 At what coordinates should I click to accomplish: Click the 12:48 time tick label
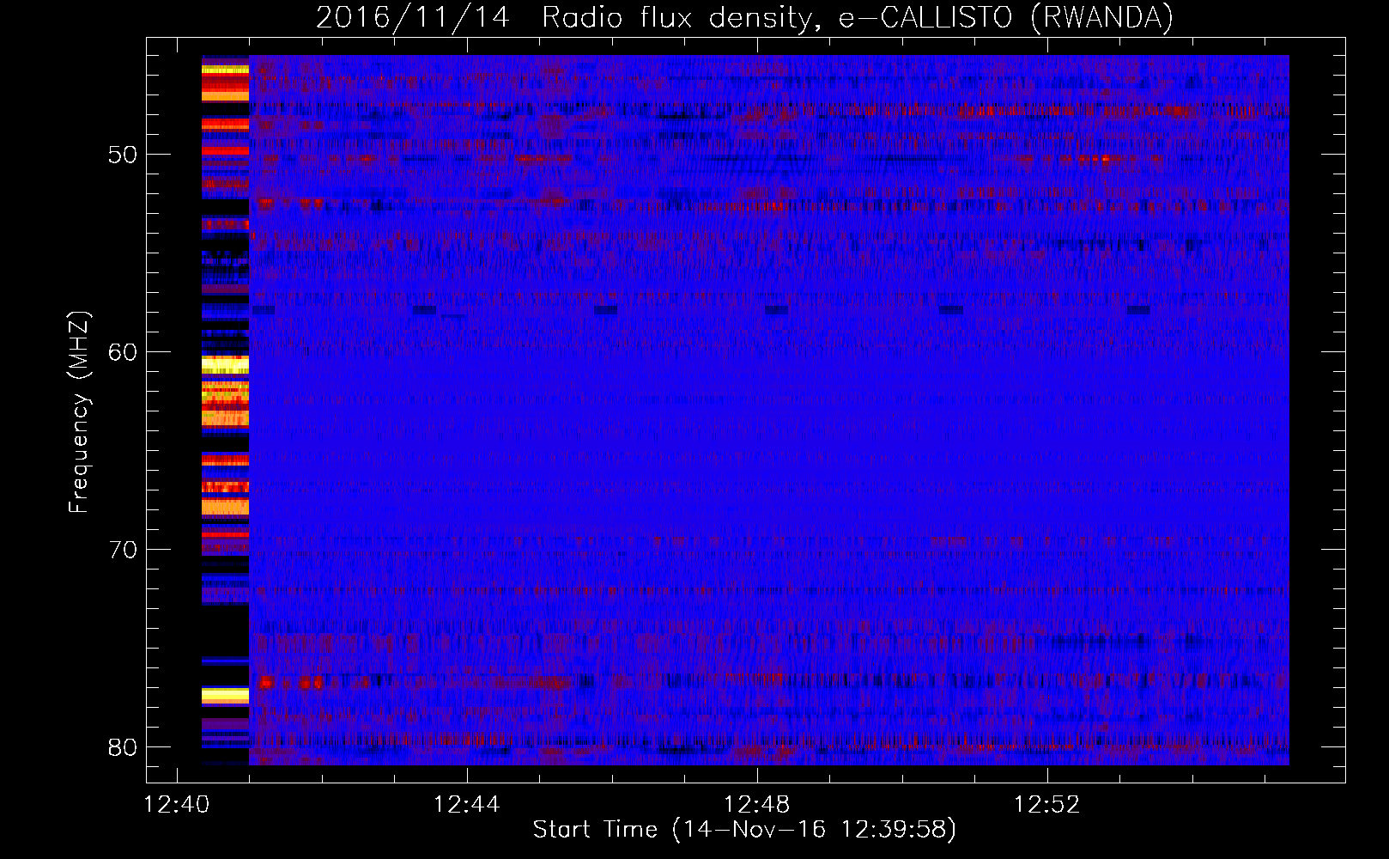pyautogui.click(x=757, y=805)
